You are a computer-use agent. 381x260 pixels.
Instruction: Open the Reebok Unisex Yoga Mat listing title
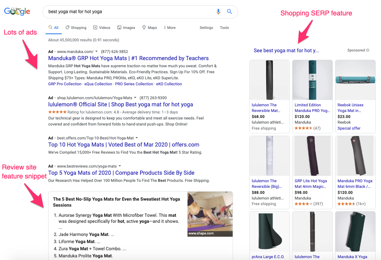[351, 108]
